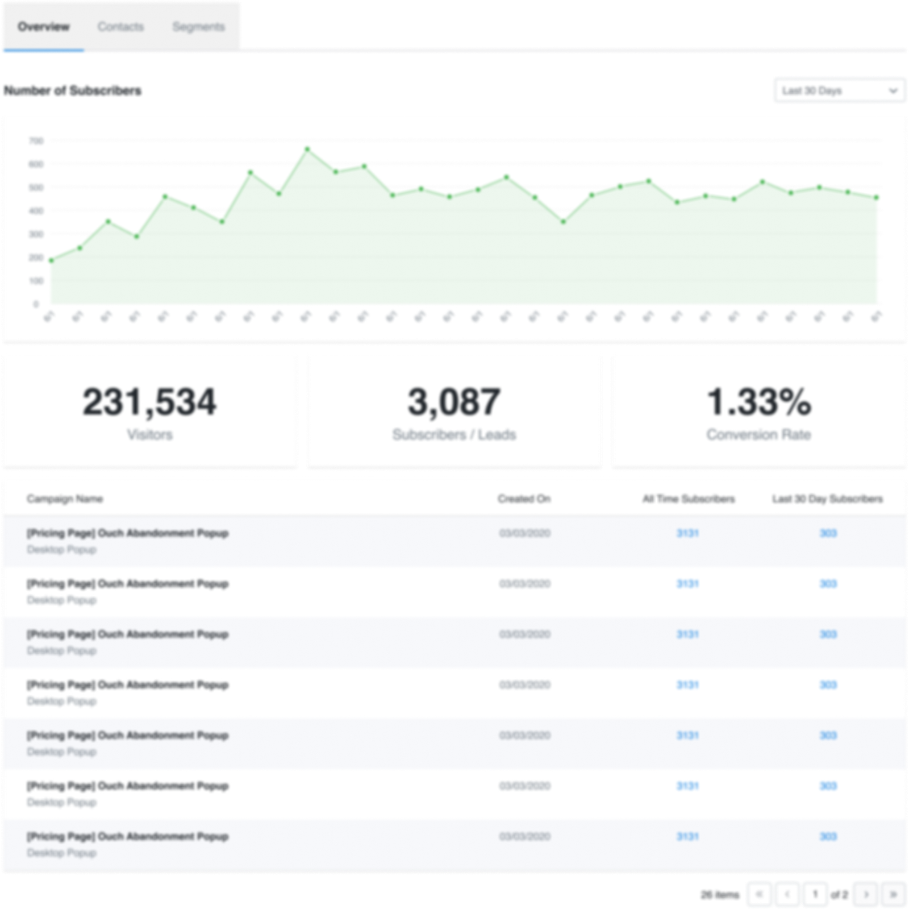
Task: Click the highest peak data point on the chart
Action: coord(307,150)
